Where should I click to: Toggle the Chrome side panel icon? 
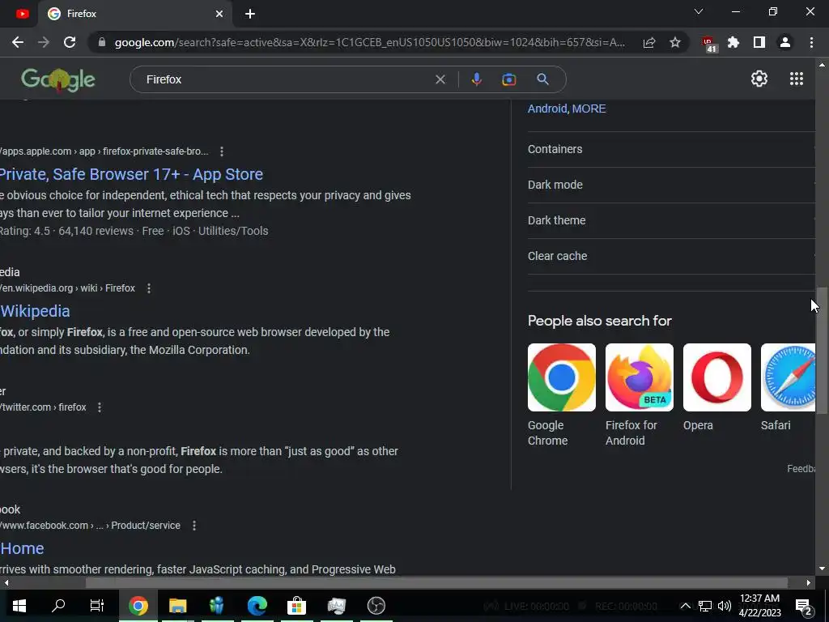click(x=759, y=42)
